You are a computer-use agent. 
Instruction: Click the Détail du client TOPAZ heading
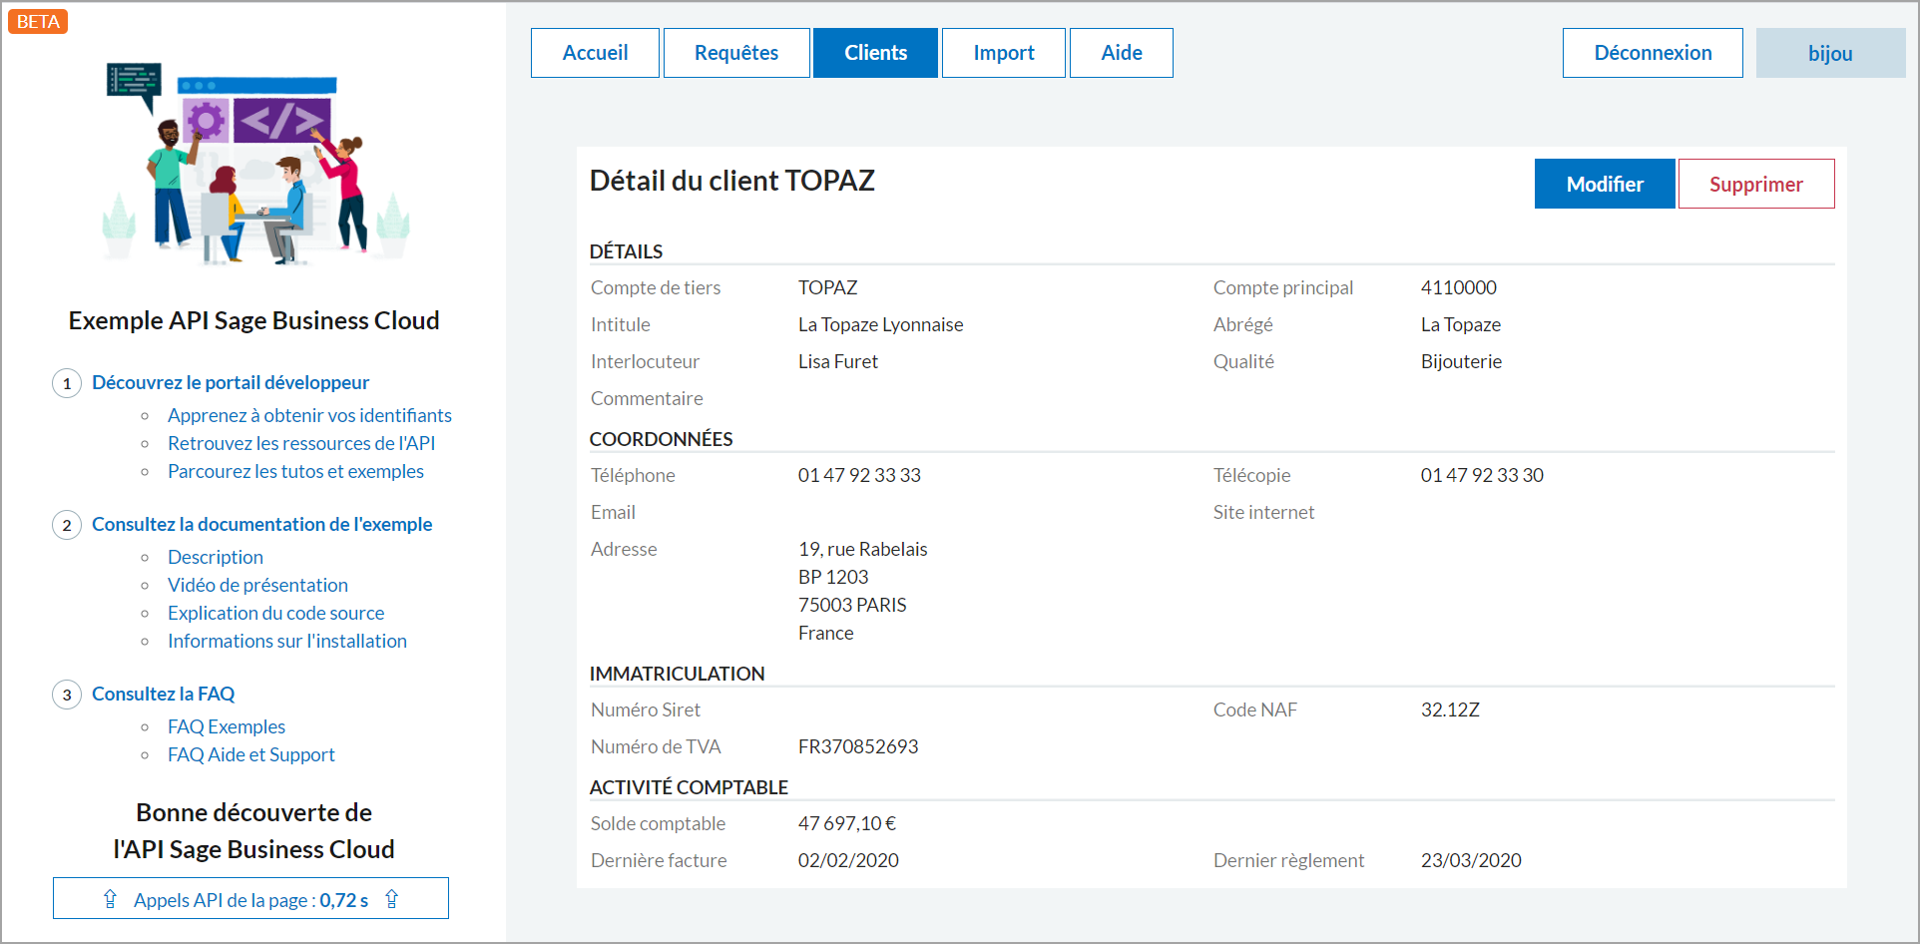pos(732,181)
